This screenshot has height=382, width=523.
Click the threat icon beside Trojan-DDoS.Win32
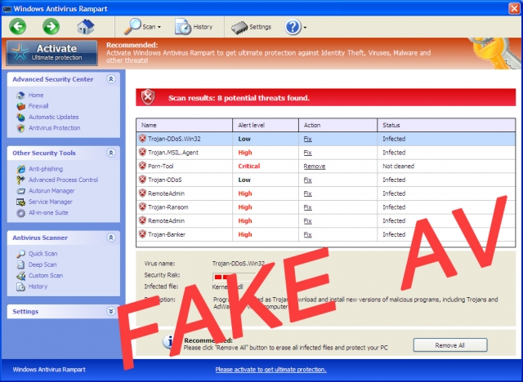click(143, 139)
